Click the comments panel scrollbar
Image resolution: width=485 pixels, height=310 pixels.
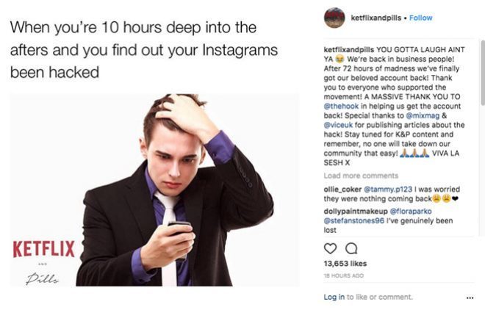coord(483,73)
